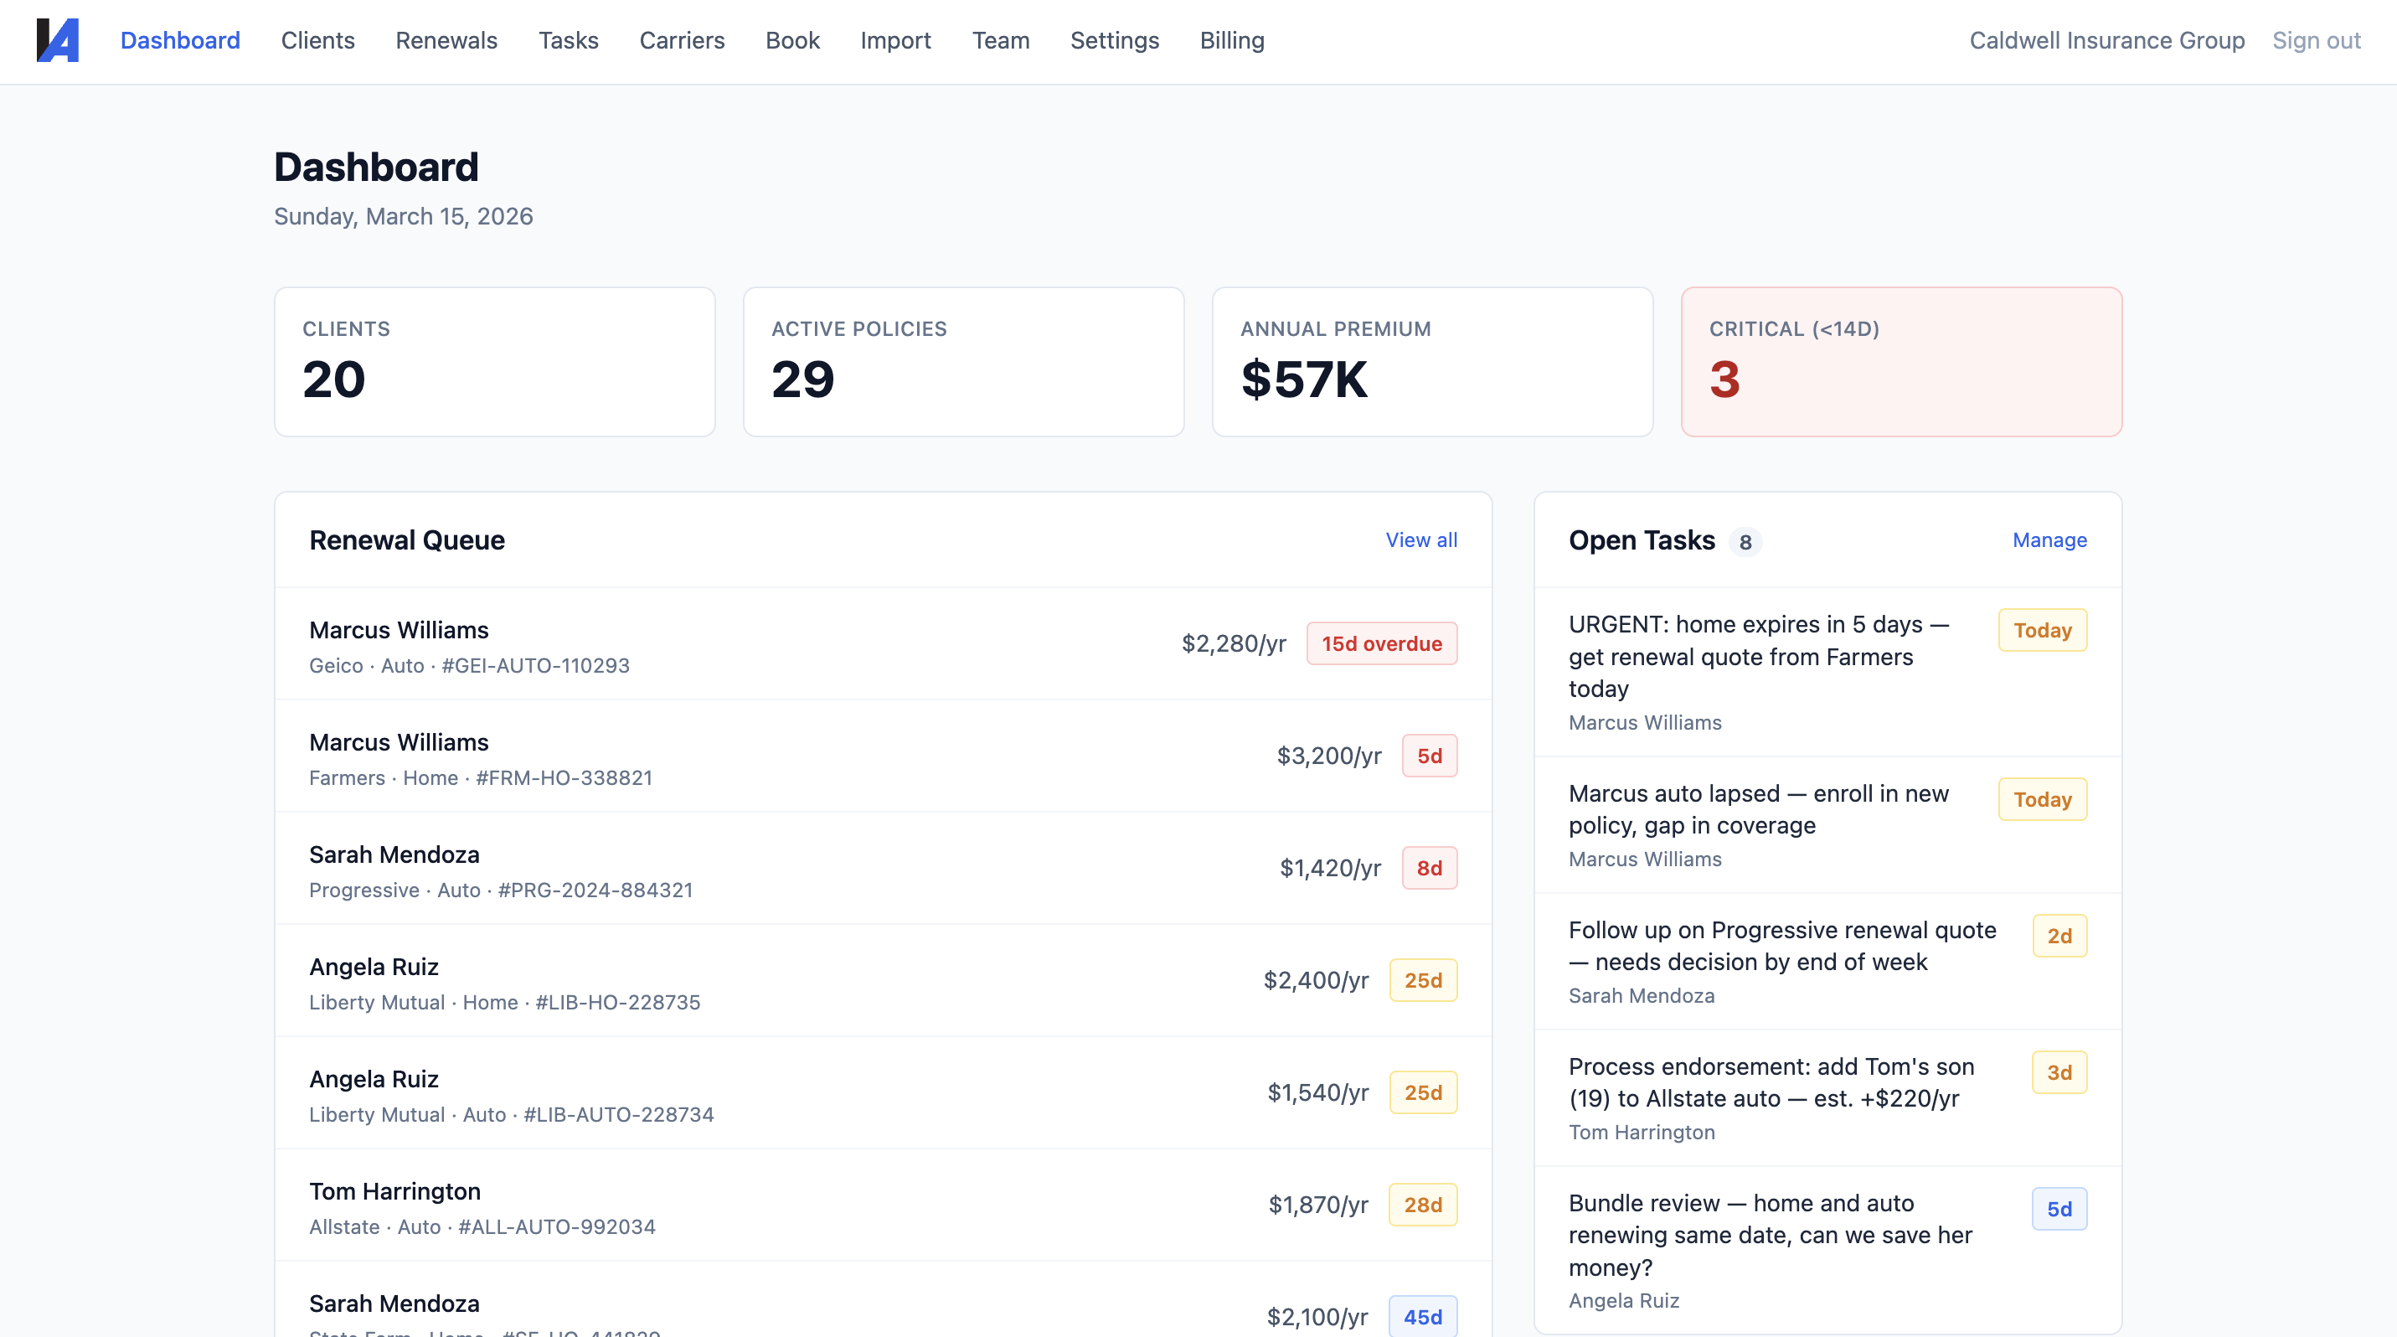2397x1337 pixels.
Task: Click the Open Tasks count badge 8
Action: point(1745,543)
